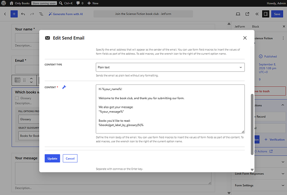
Task: View the form in new tab
Action: 247,14
